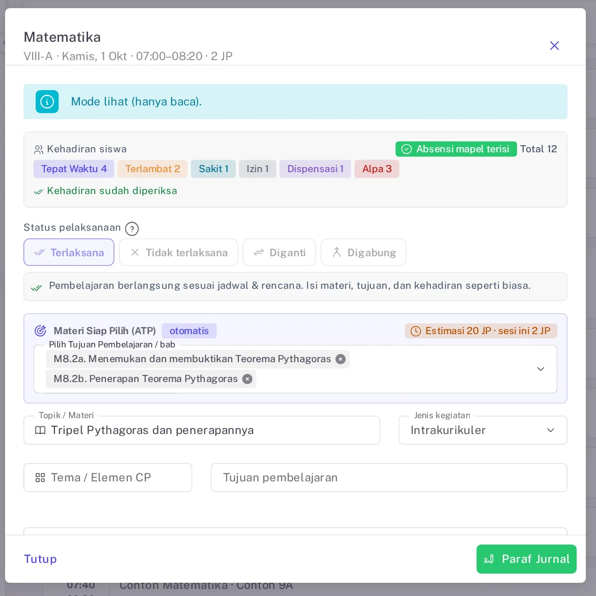The width and height of the screenshot is (596, 596).
Task: Click the info icon in read-only banner
Action: coord(47,101)
